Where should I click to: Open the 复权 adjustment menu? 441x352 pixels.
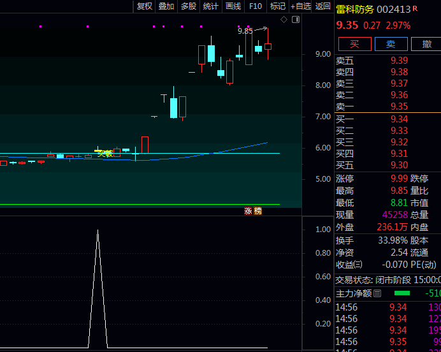tap(145, 6)
